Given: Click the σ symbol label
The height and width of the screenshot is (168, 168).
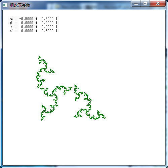Looking at the screenshot, I should tap(11, 31).
